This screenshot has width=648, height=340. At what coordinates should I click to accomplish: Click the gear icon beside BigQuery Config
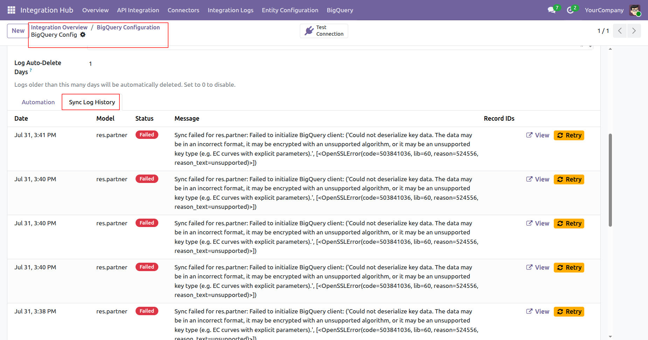point(83,35)
